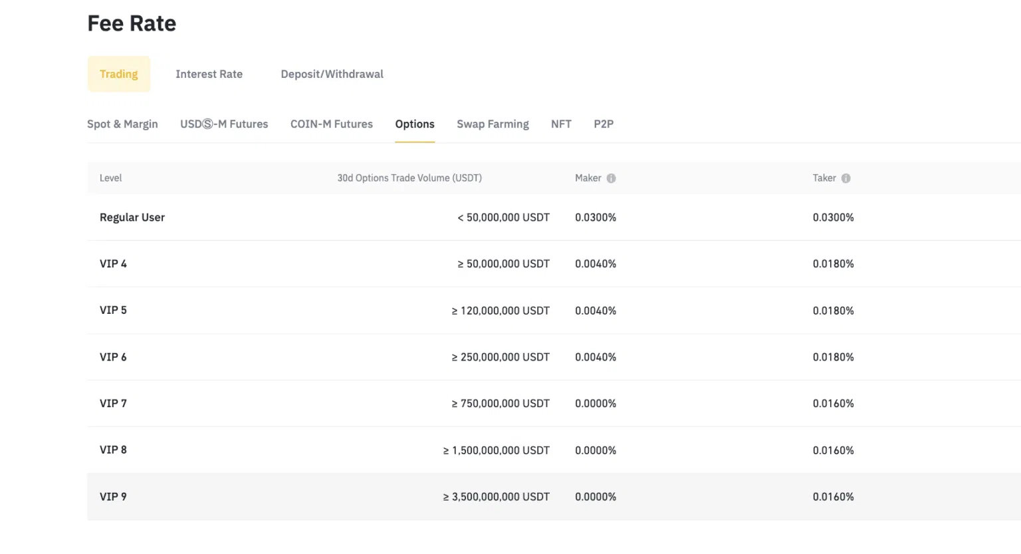Click the VIP 5 level row
The image size is (1021, 554).
113,311
